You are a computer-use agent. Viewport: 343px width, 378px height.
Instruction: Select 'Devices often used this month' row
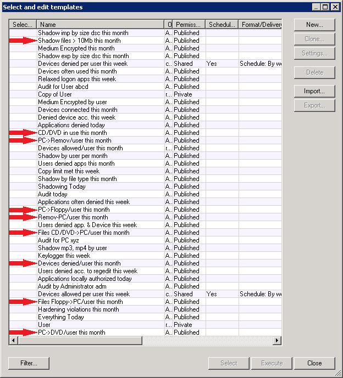146,71
